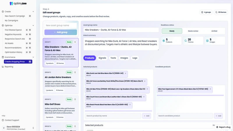Viewport: 233px width, 131px height.
Task: Click first badge icon beside Optimization History
Action: click(27, 52)
